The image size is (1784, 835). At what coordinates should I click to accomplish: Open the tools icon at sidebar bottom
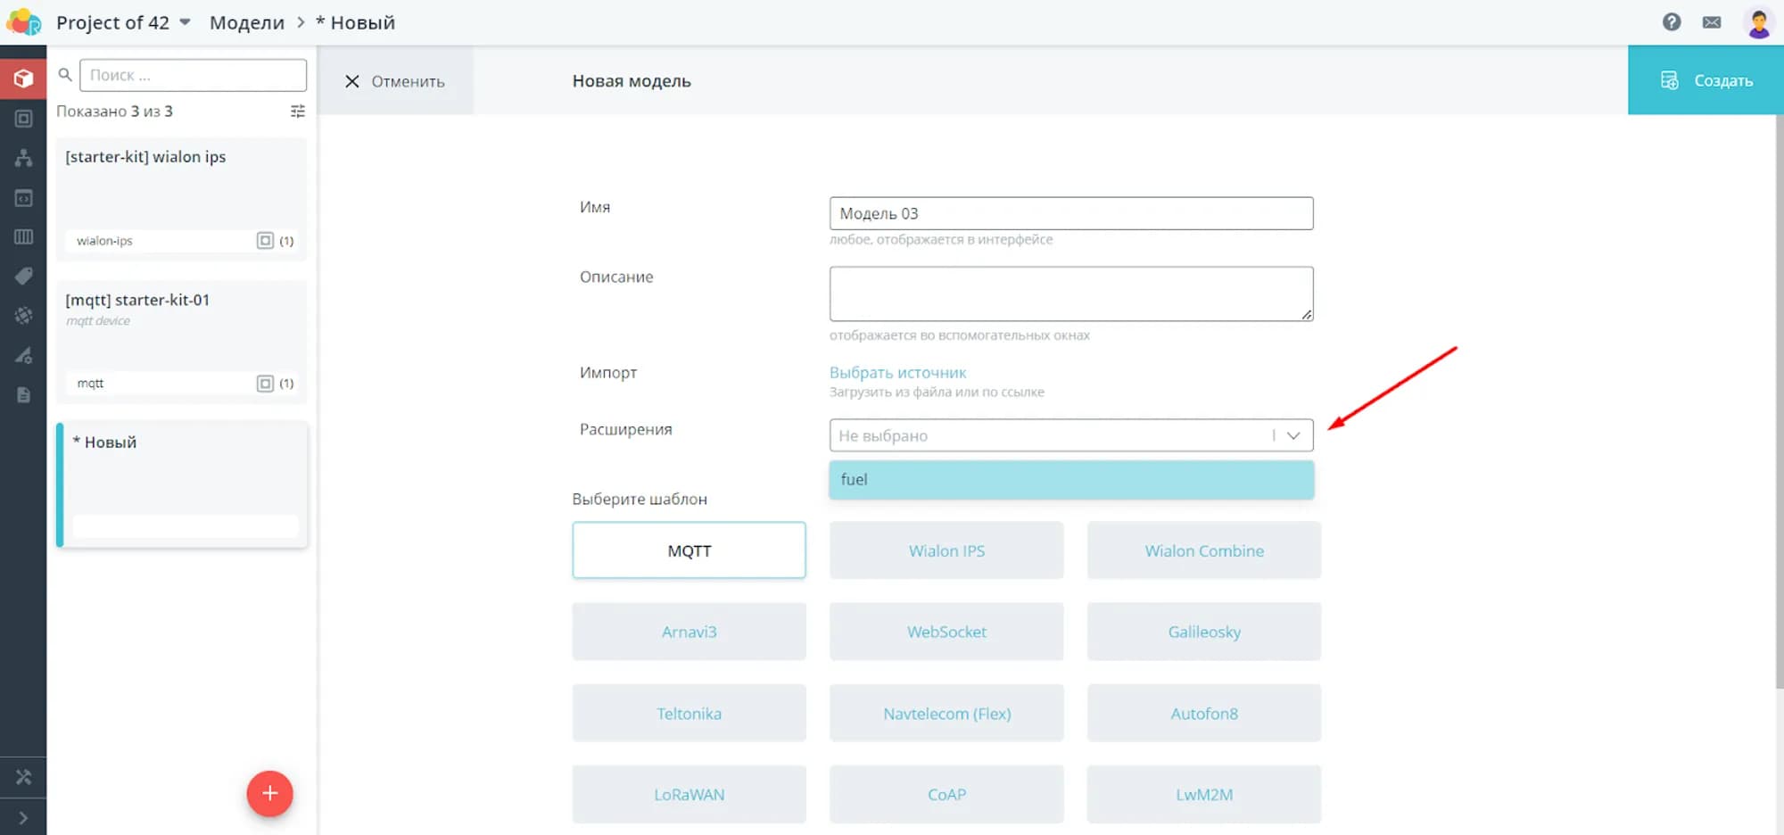[x=23, y=777]
